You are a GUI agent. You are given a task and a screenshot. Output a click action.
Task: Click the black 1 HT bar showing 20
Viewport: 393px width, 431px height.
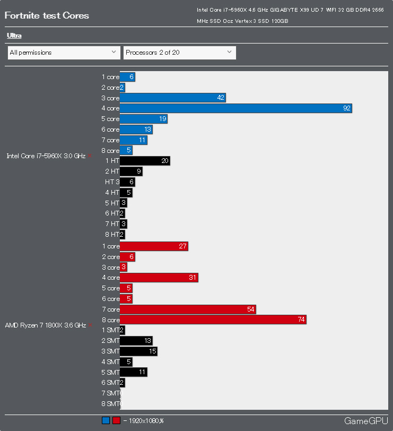[145, 161]
